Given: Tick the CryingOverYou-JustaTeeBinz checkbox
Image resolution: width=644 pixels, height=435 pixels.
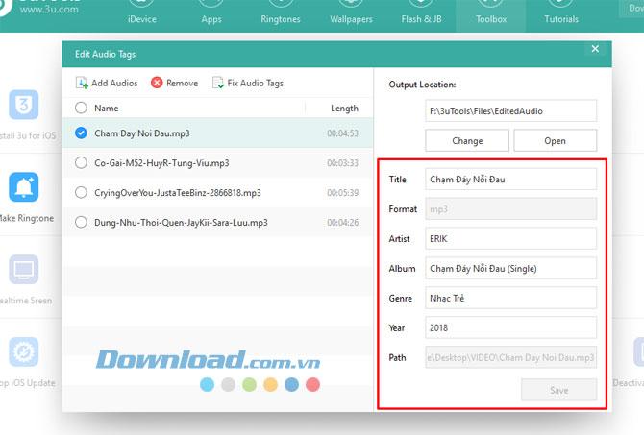Looking at the screenshot, I should (81, 192).
